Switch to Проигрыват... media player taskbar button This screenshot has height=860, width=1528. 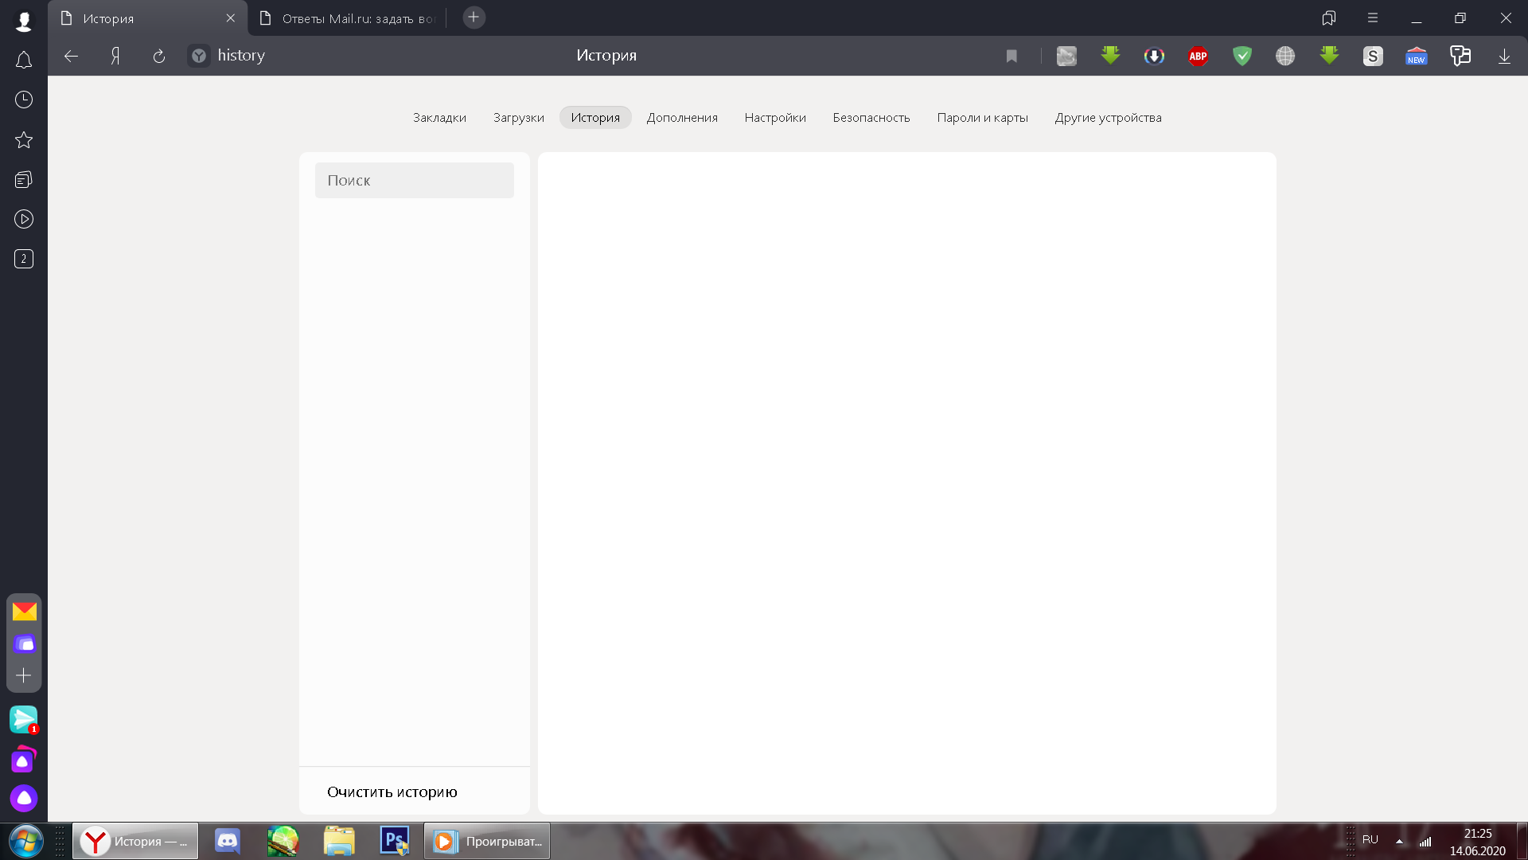[x=487, y=841]
